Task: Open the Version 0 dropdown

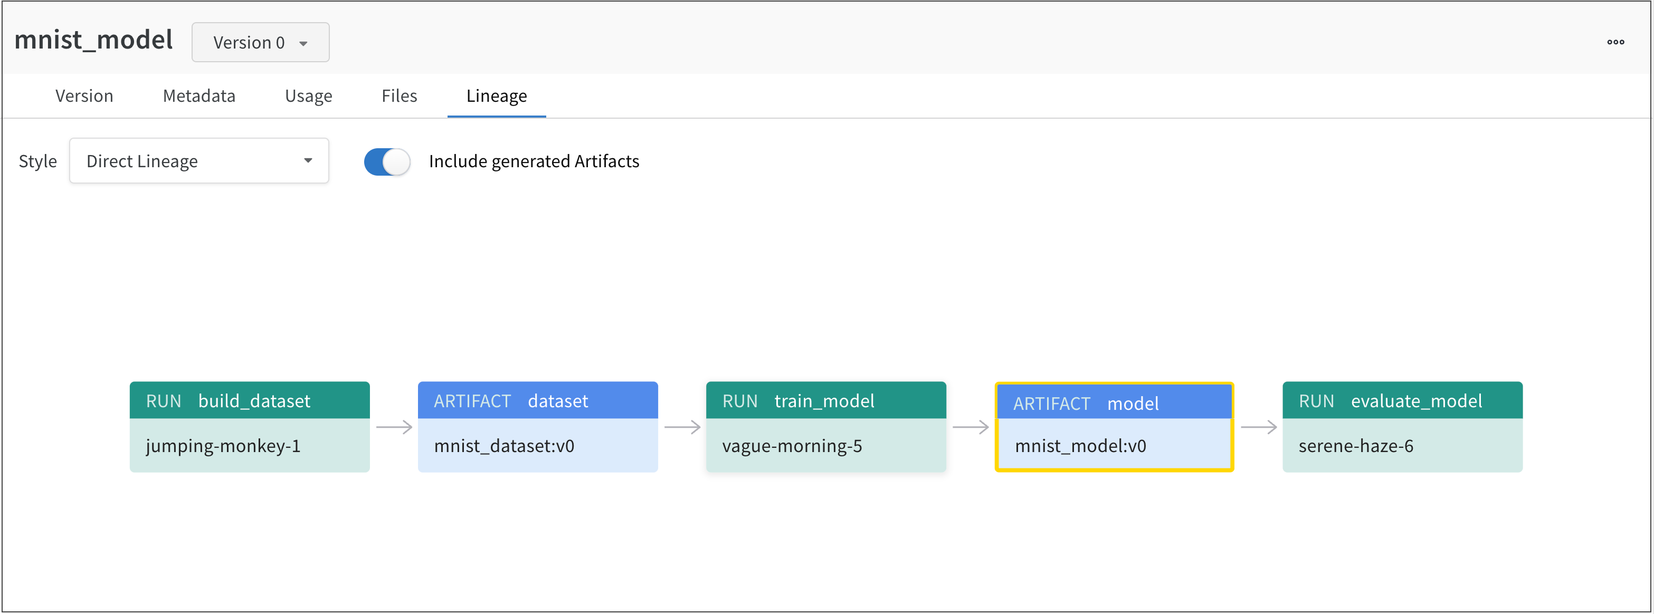Action: [x=260, y=42]
